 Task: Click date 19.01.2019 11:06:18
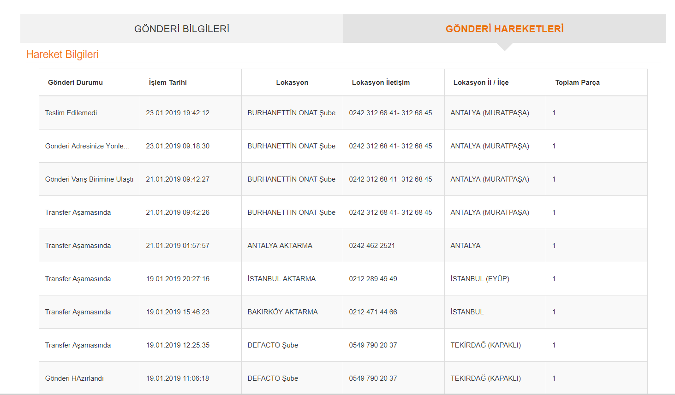click(x=178, y=378)
